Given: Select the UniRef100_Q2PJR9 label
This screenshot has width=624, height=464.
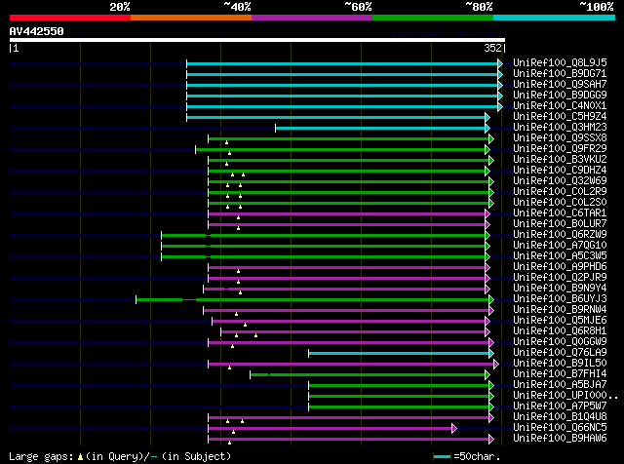Looking at the screenshot, I should [560, 278].
